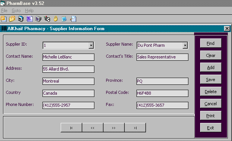Click the Find button
The width and height of the screenshot is (232, 141).
[211, 43]
